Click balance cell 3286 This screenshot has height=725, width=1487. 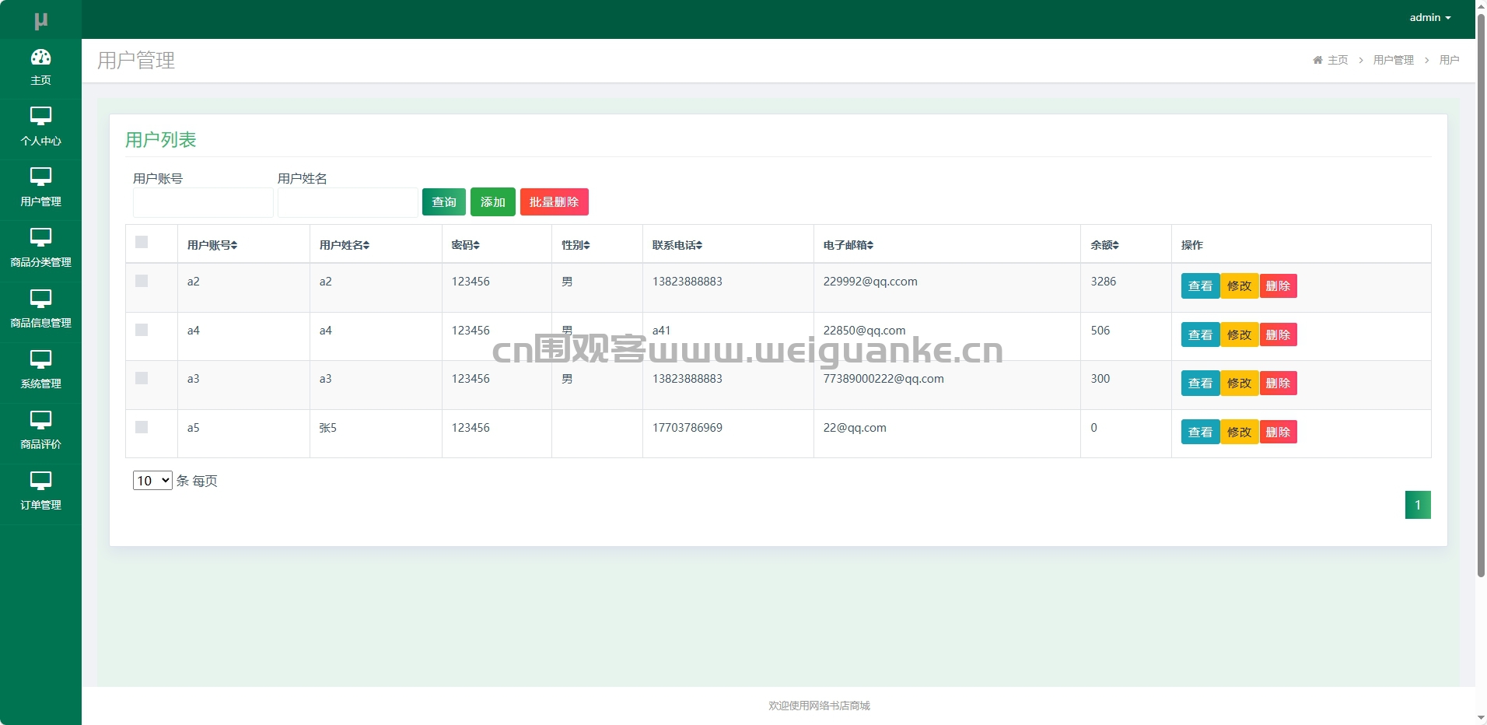tap(1103, 282)
